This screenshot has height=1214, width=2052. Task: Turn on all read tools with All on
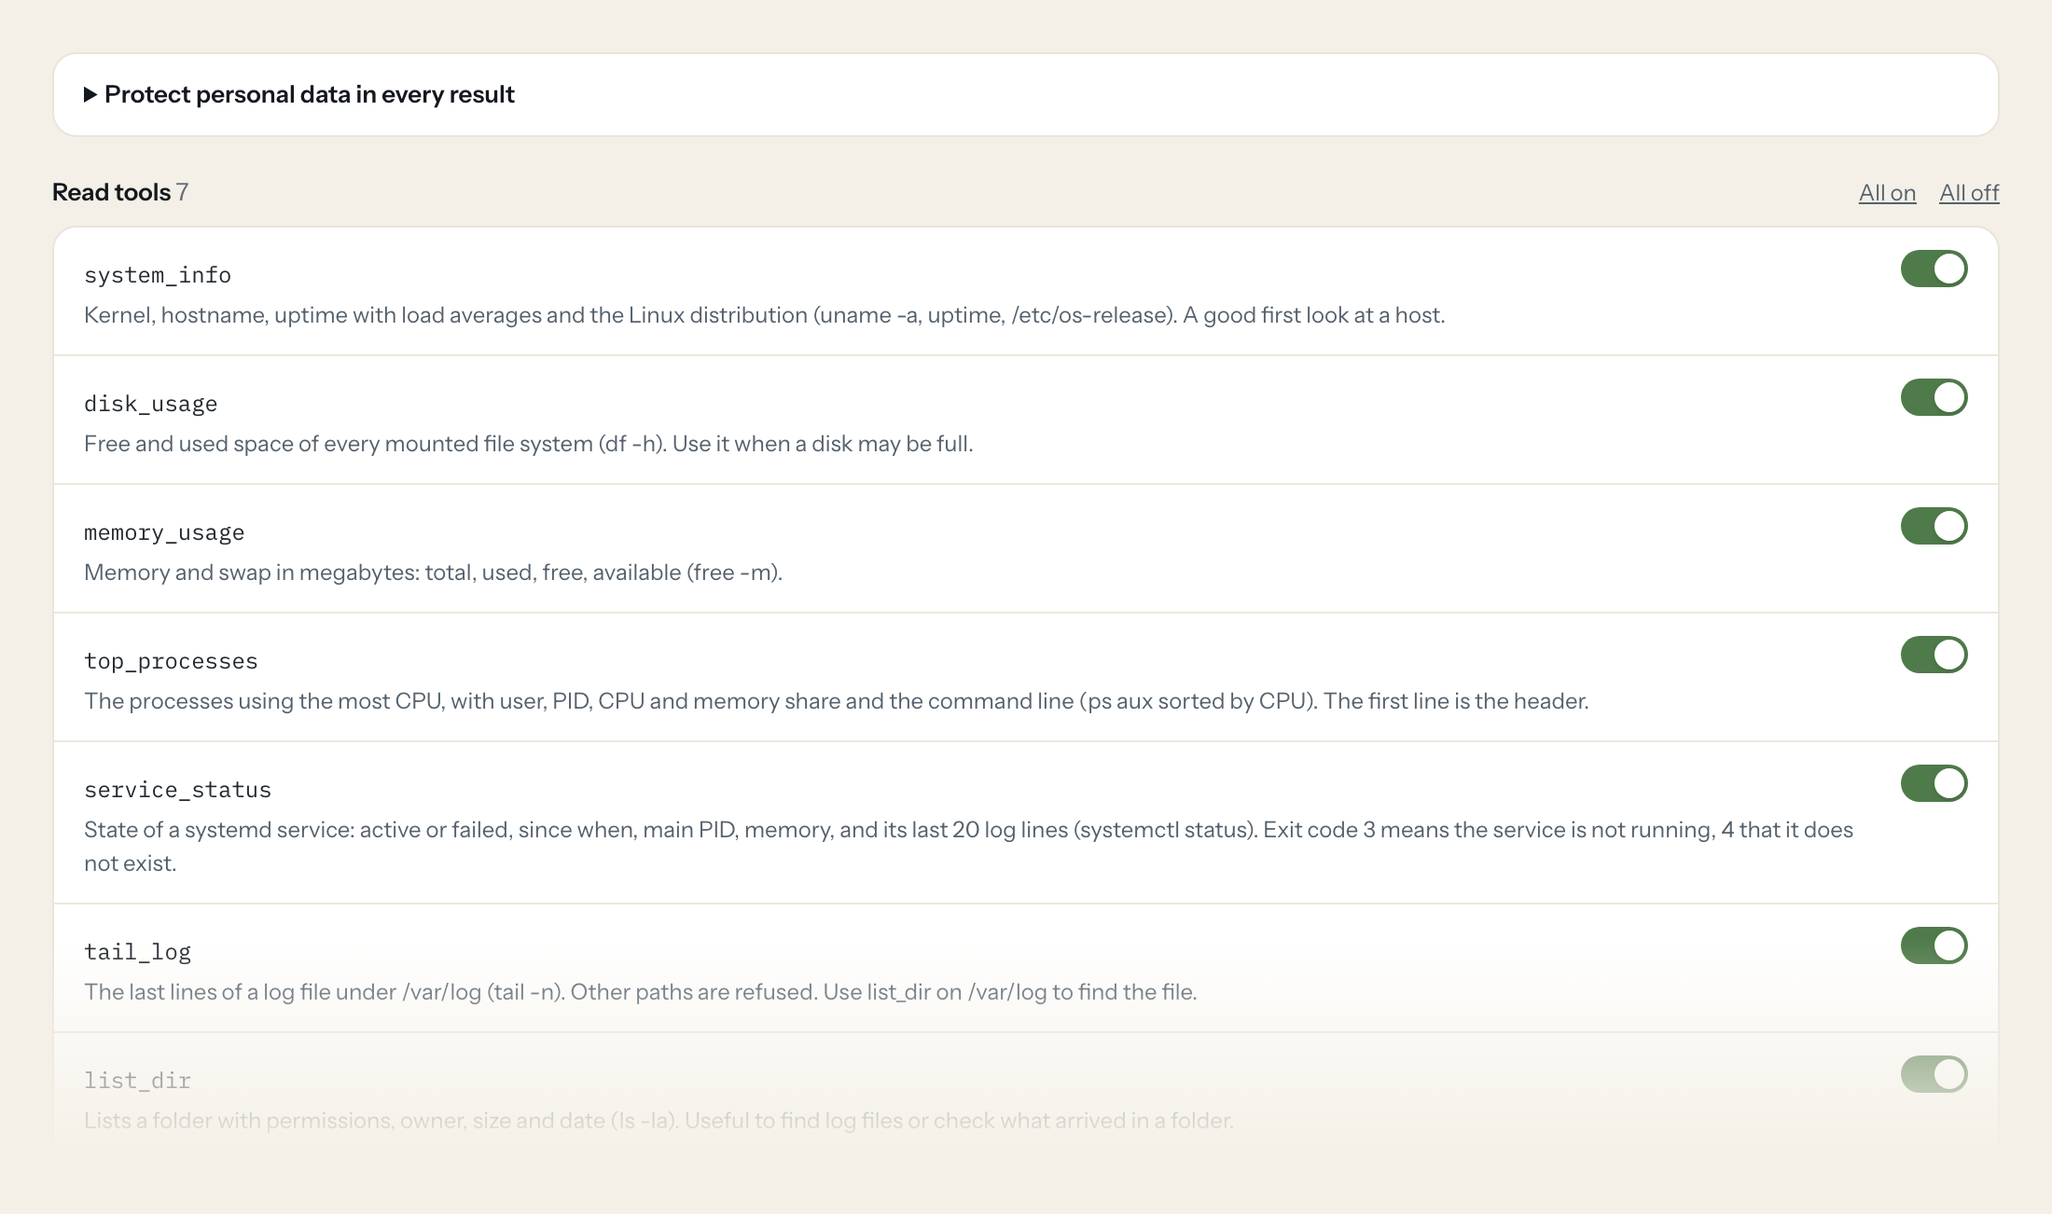coord(1887,192)
